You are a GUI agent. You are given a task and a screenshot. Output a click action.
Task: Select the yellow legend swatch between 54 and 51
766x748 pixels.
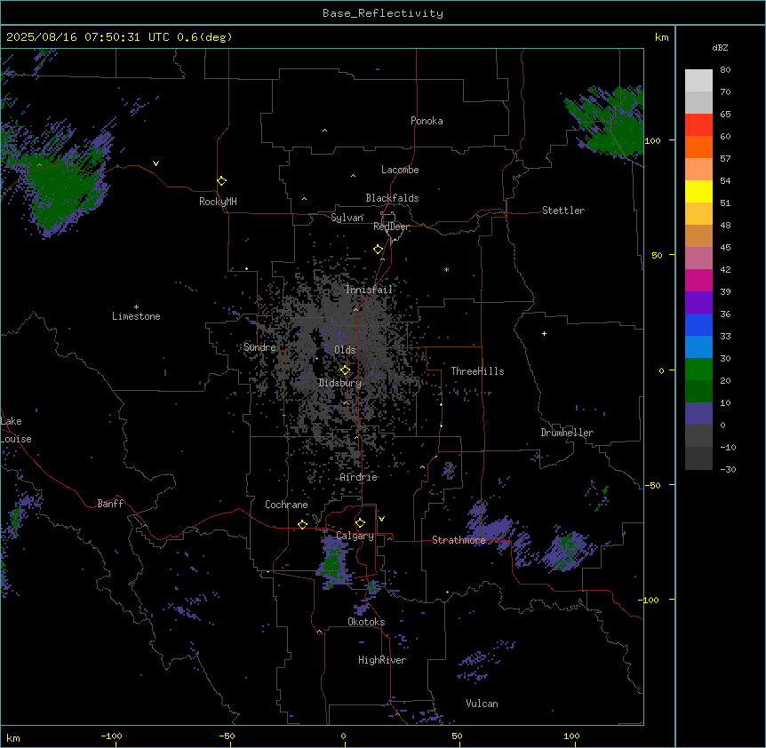(698, 191)
